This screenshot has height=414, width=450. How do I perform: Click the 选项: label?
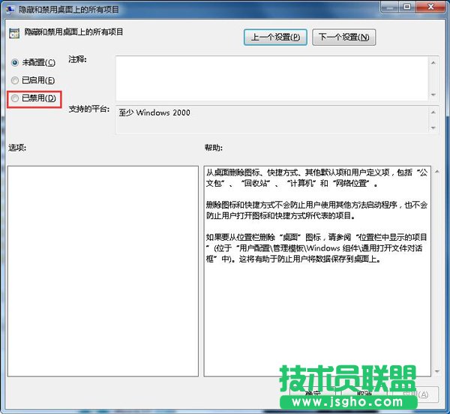[x=17, y=148]
